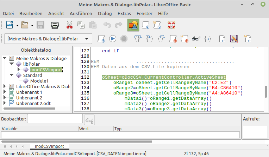Toggle the Breakpoint icon
The height and width of the screenshot is (157, 269).
pyautogui.click(x=173, y=39)
